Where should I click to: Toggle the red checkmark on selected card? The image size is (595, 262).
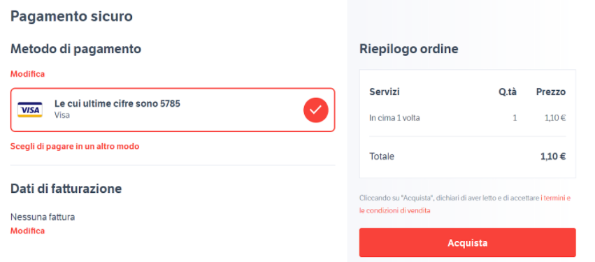(x=316, y=110)
